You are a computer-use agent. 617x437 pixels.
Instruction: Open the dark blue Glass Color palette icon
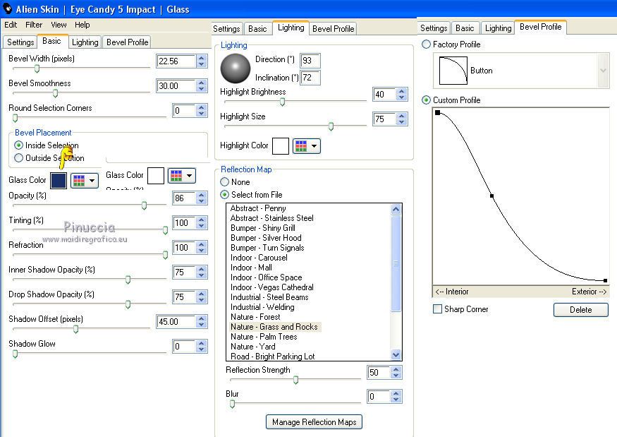point(80,181)
